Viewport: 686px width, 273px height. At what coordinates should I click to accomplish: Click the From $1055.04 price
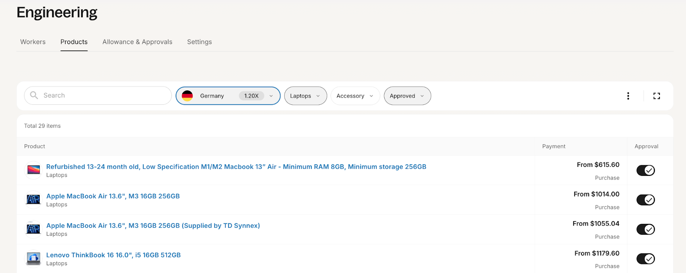tap(596, 224)
